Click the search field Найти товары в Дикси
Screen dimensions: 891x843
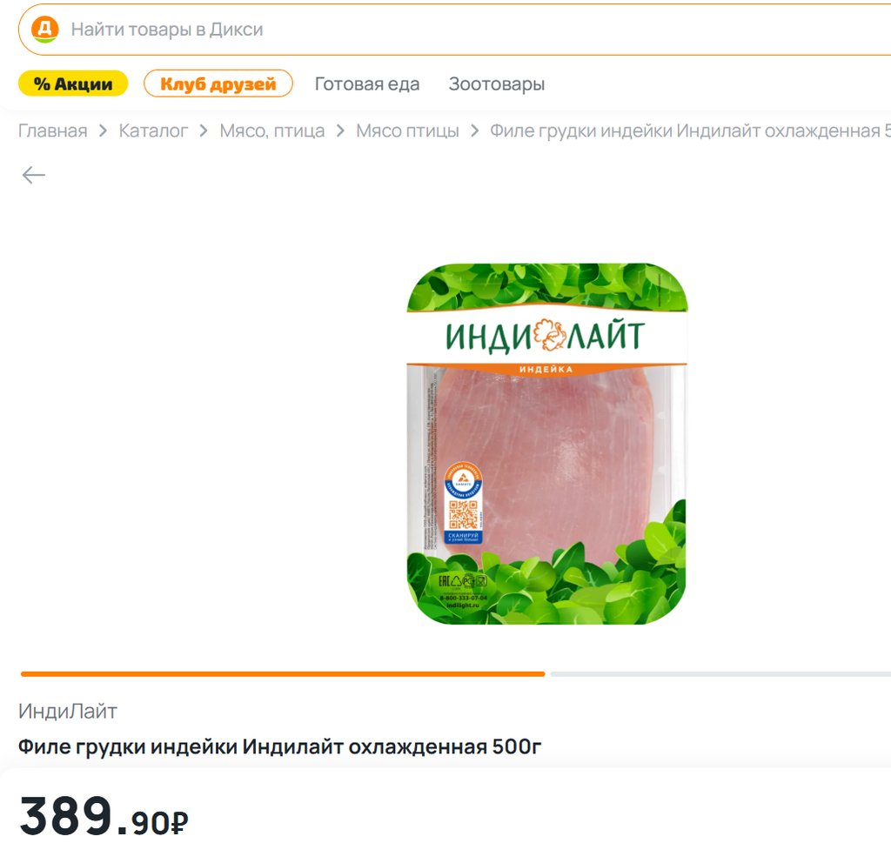(x=454, y=30)
